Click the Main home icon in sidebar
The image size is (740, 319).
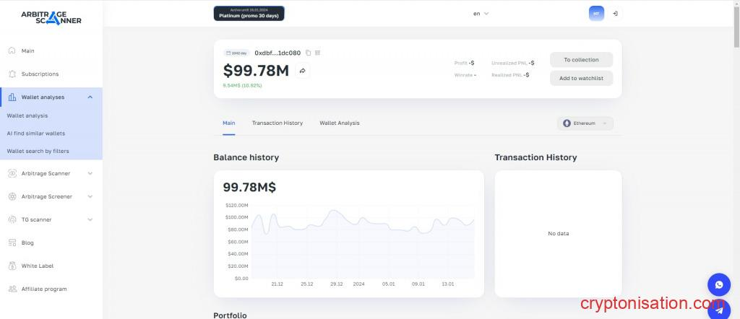pos(12,51)
